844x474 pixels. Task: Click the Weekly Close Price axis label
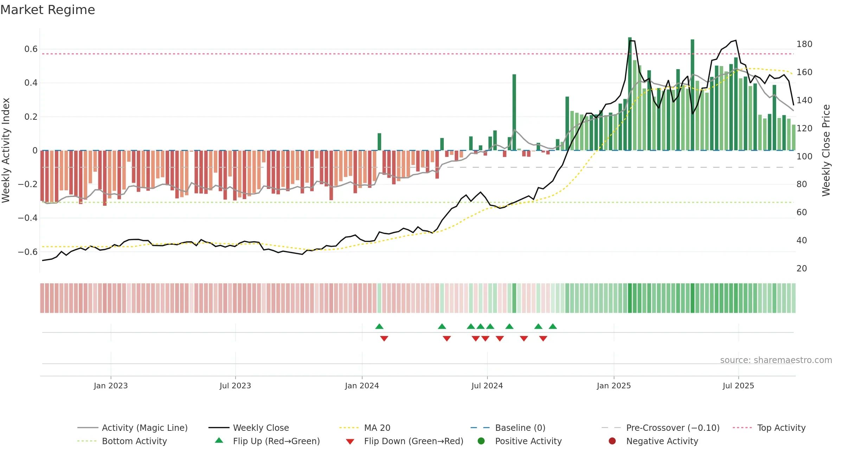[x=826, y=150]
